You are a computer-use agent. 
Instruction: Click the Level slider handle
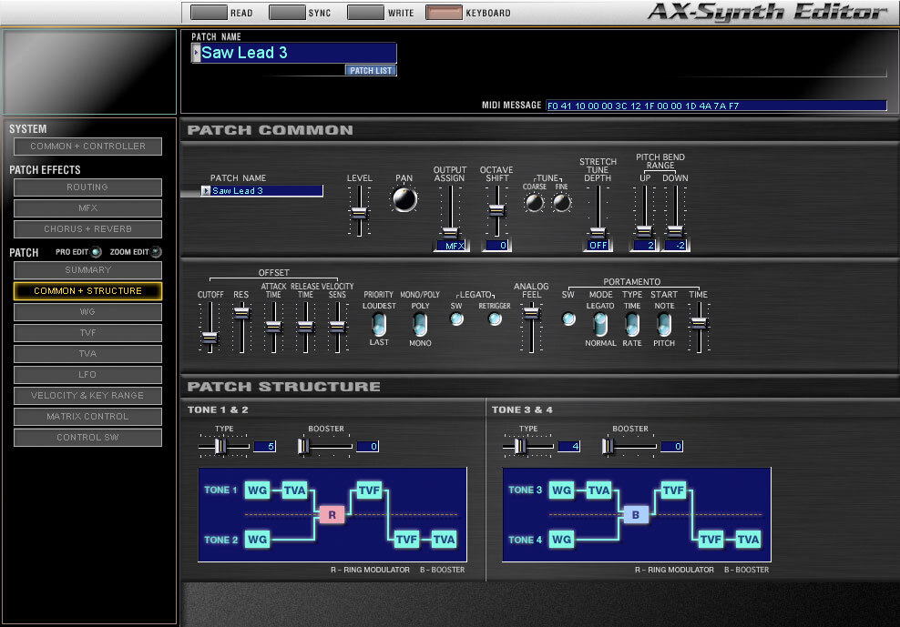point(359,213)
